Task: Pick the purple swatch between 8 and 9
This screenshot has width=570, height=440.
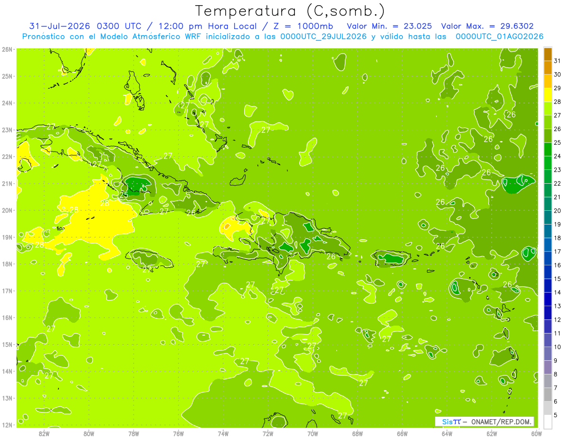Action: 547,367
